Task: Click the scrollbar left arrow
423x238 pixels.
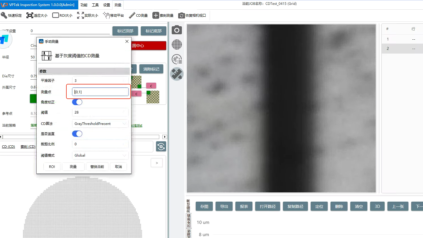Action: pos(1,137)
